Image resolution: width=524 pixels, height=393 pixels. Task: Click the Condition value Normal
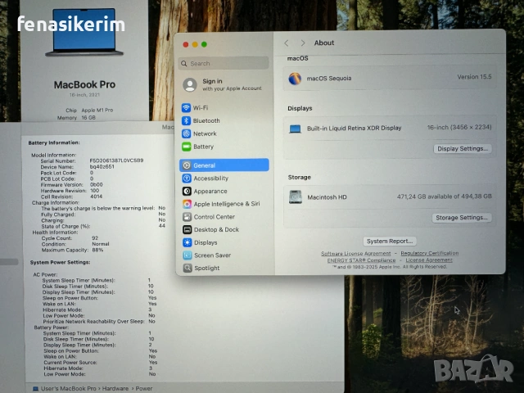[x=101, y=244]
